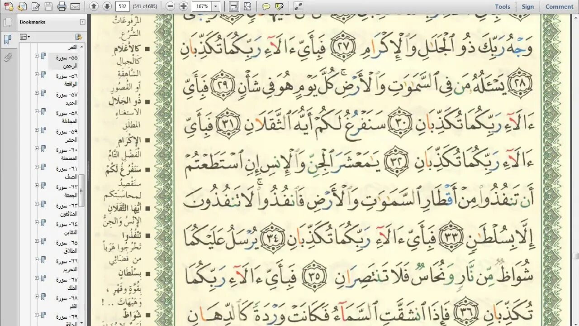Screen dimensions: 579x326
Task: Expand bookmark ٦٣- سورة المنافقون
Action: pyautogui.click(x=37, y=204)
